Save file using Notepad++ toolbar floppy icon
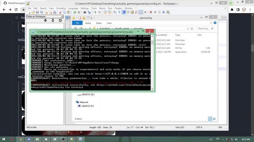 pos(37,12)
